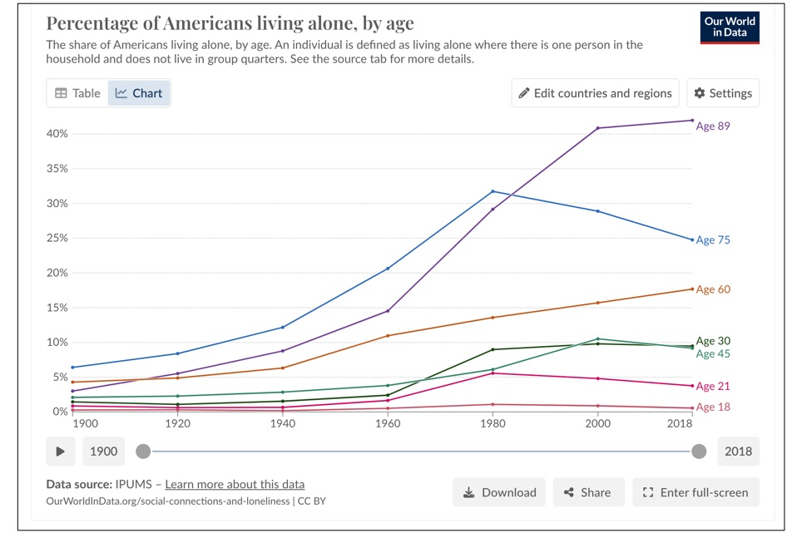
Task: Click the line chart icon
Action: (x=121, y=93)
